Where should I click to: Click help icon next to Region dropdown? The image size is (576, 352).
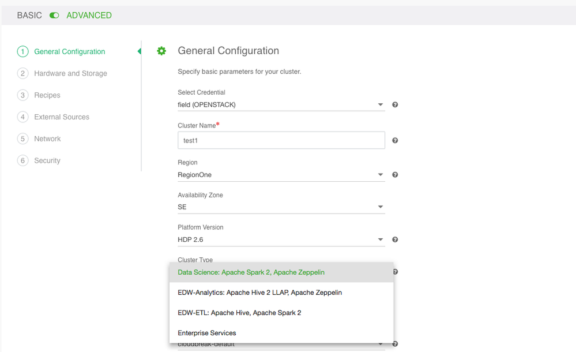coord(395,175)
